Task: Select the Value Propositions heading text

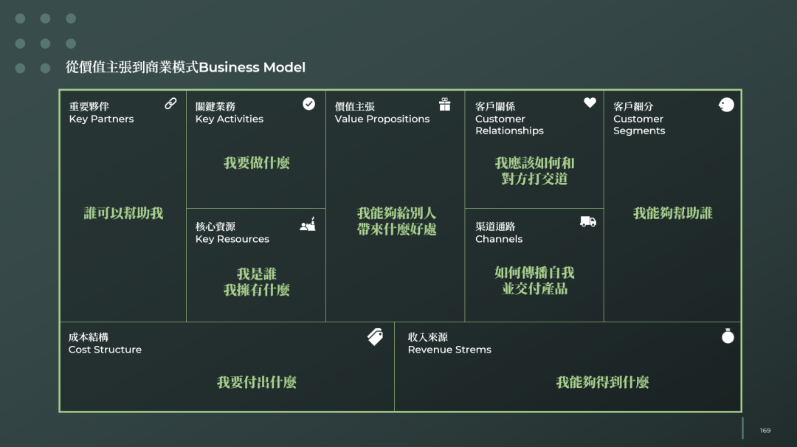Action: 382,113
